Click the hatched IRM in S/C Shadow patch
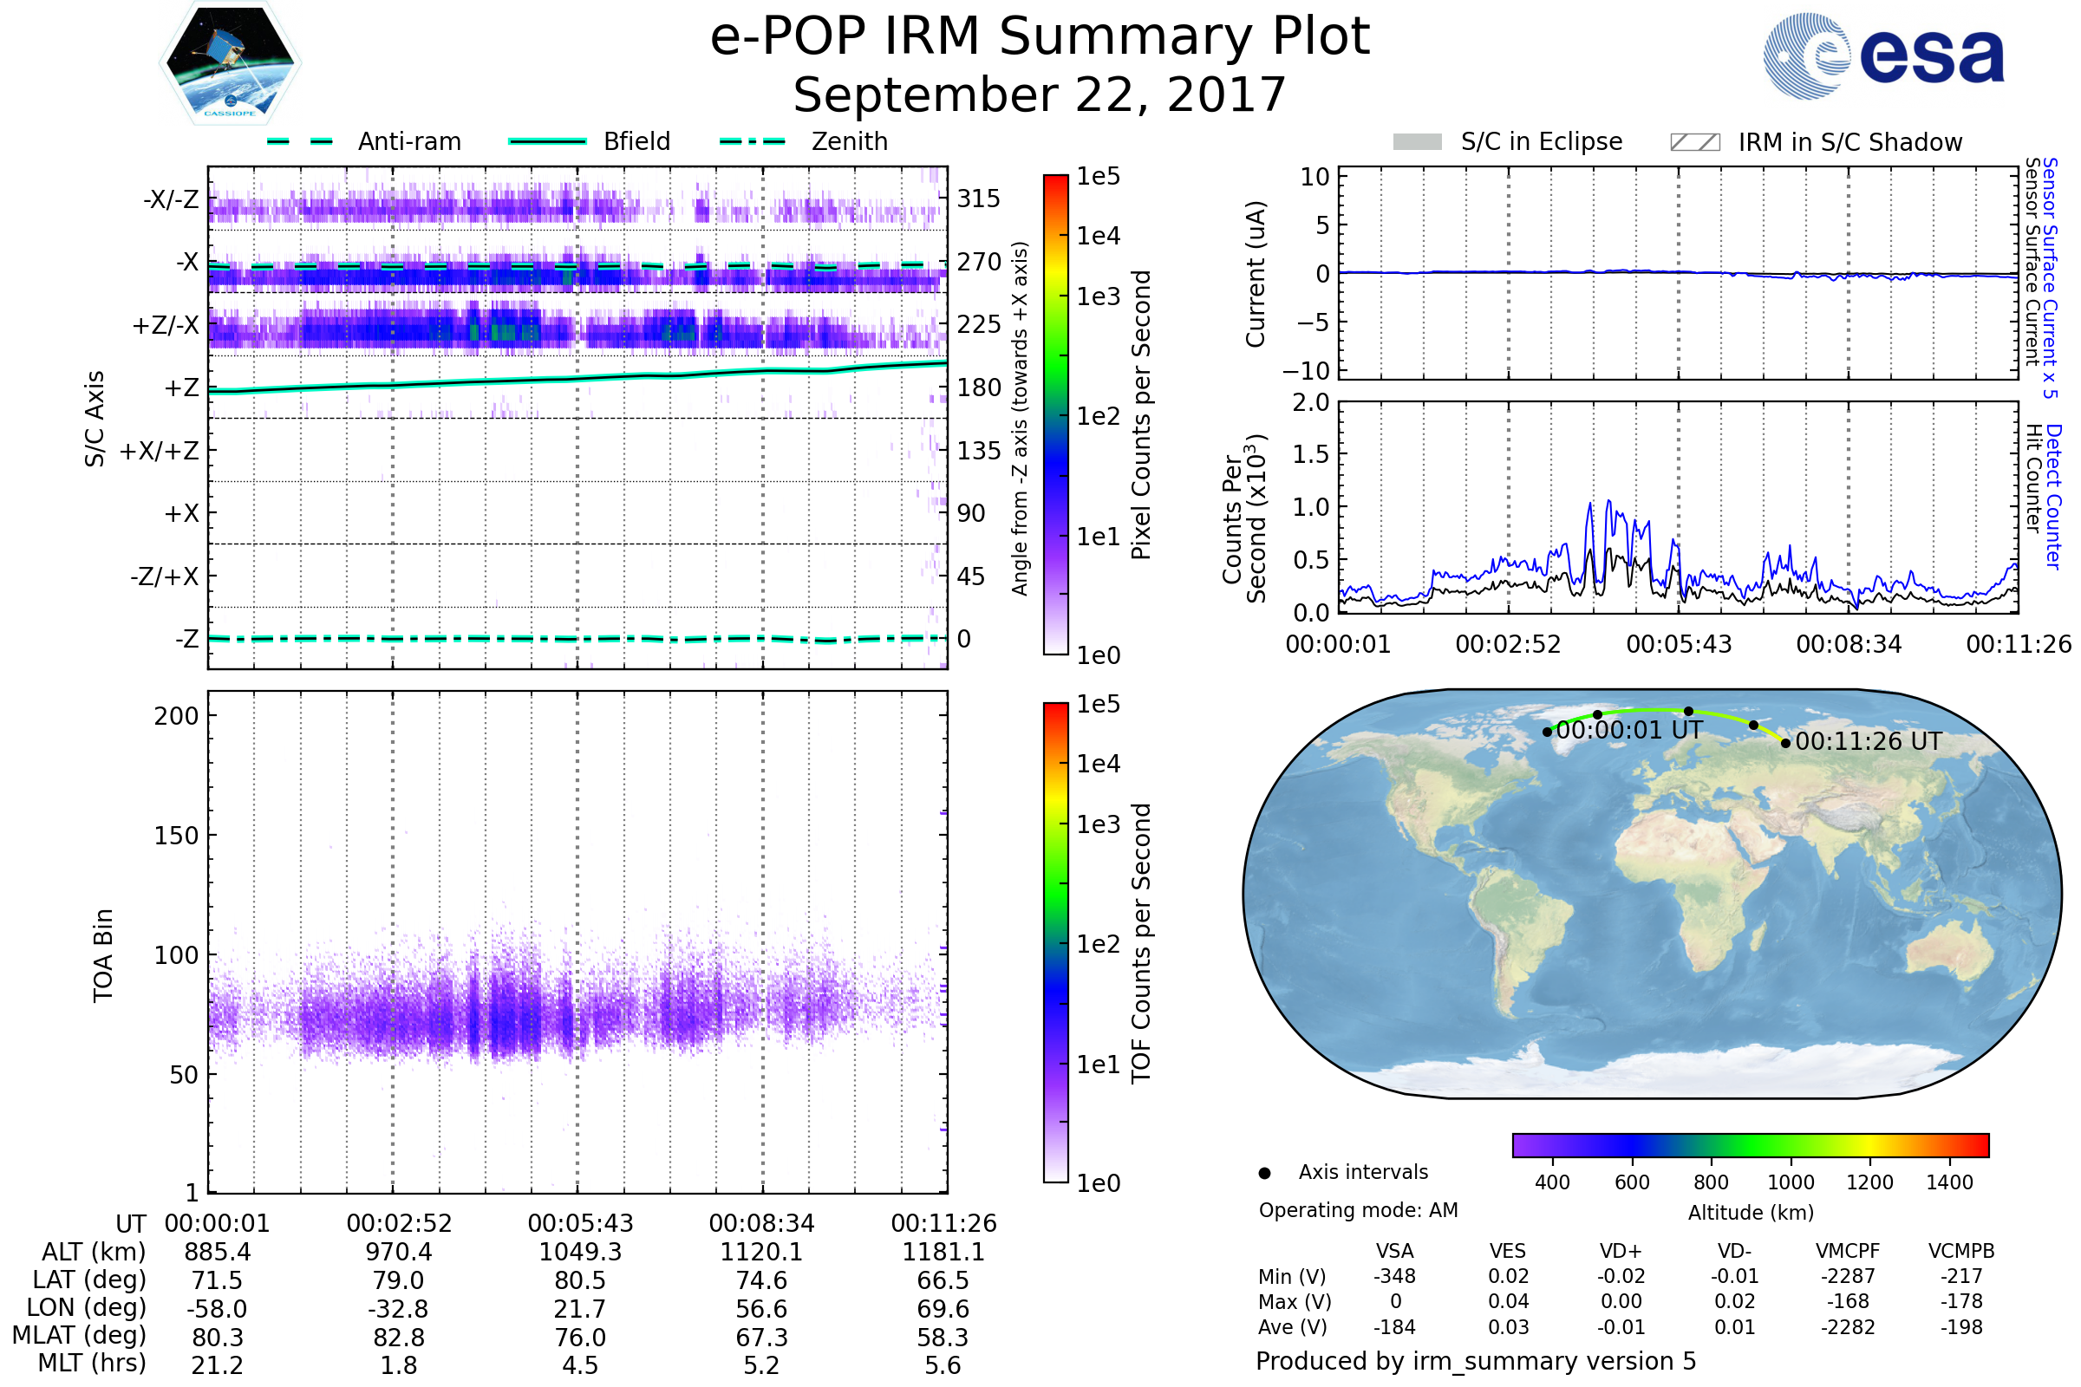Viewport: 2081px width, 1387px height. tap(1694, 142)
